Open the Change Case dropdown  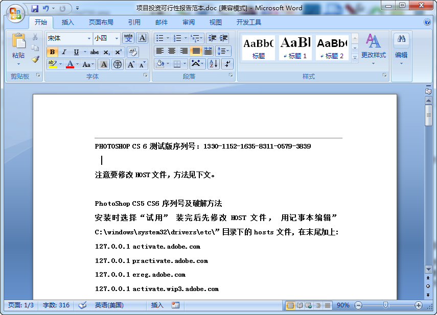click(88, 64)
